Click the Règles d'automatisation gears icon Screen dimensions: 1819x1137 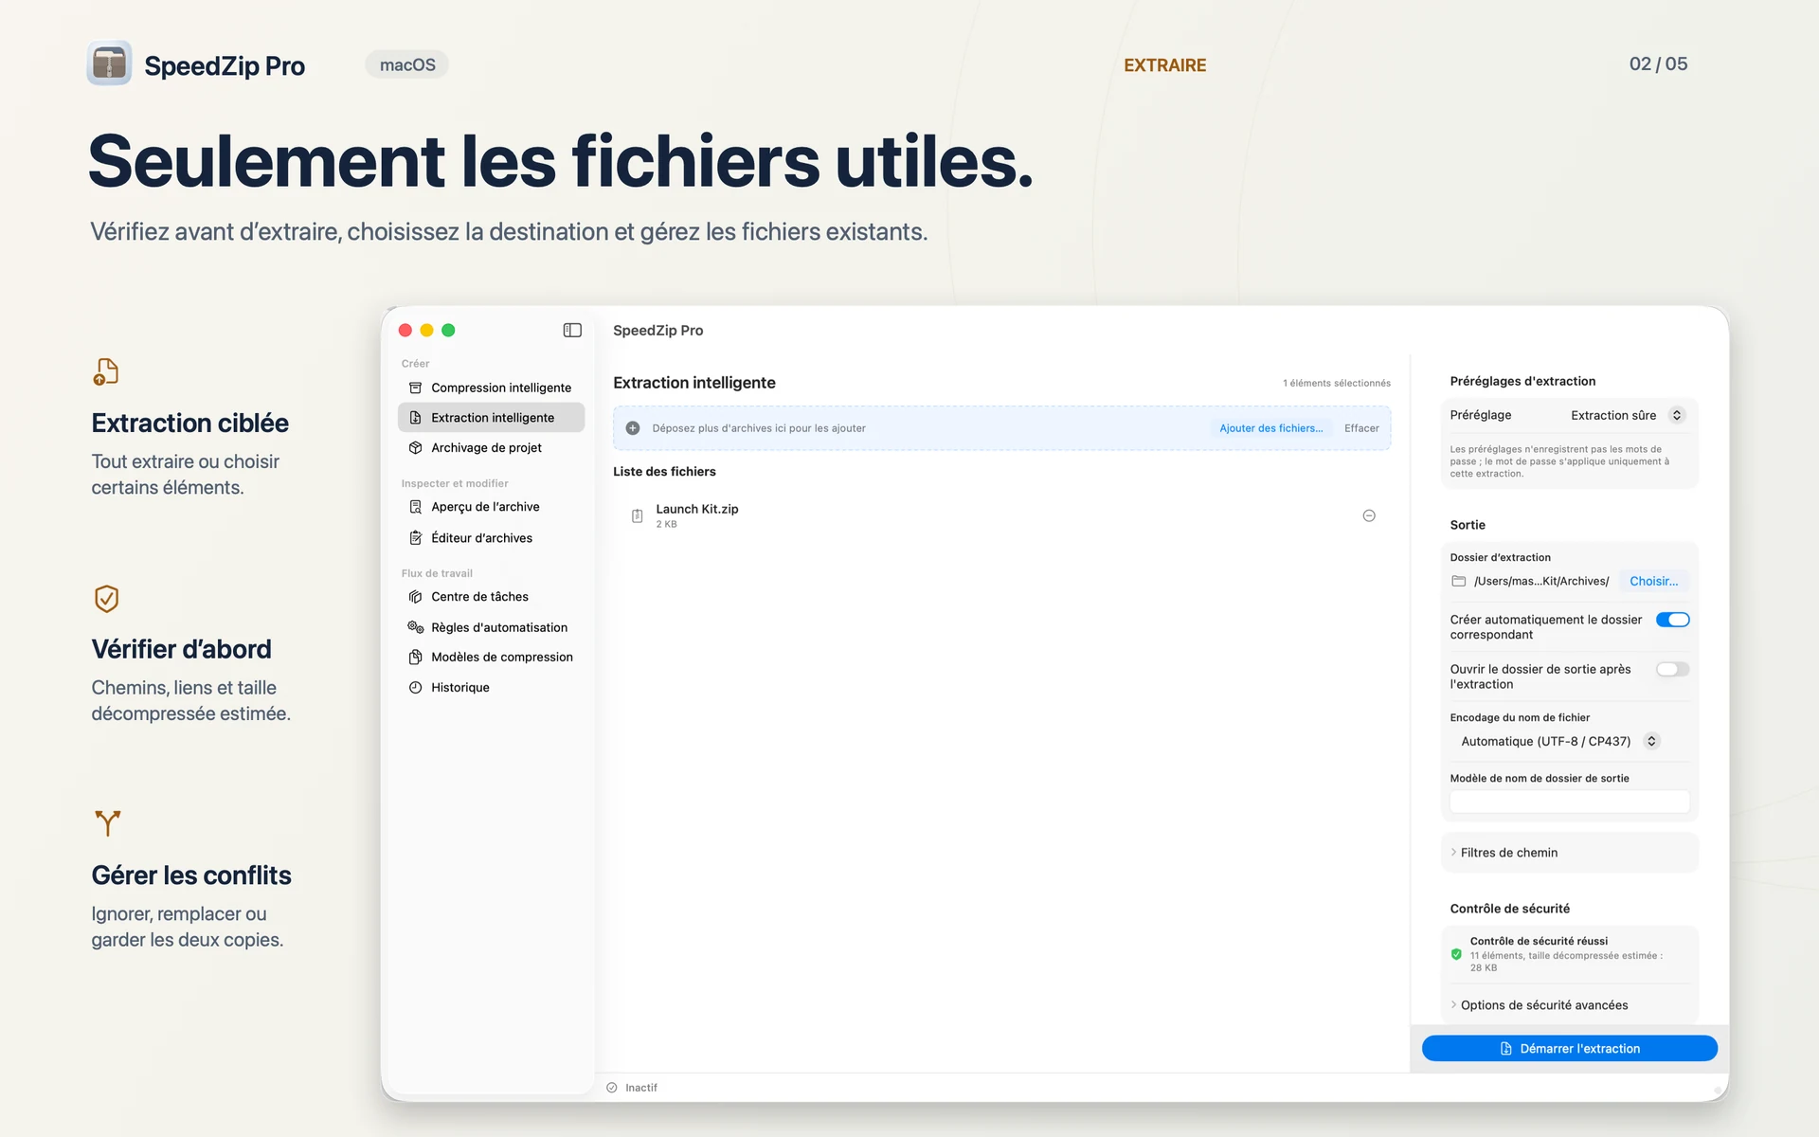point(415,627)
